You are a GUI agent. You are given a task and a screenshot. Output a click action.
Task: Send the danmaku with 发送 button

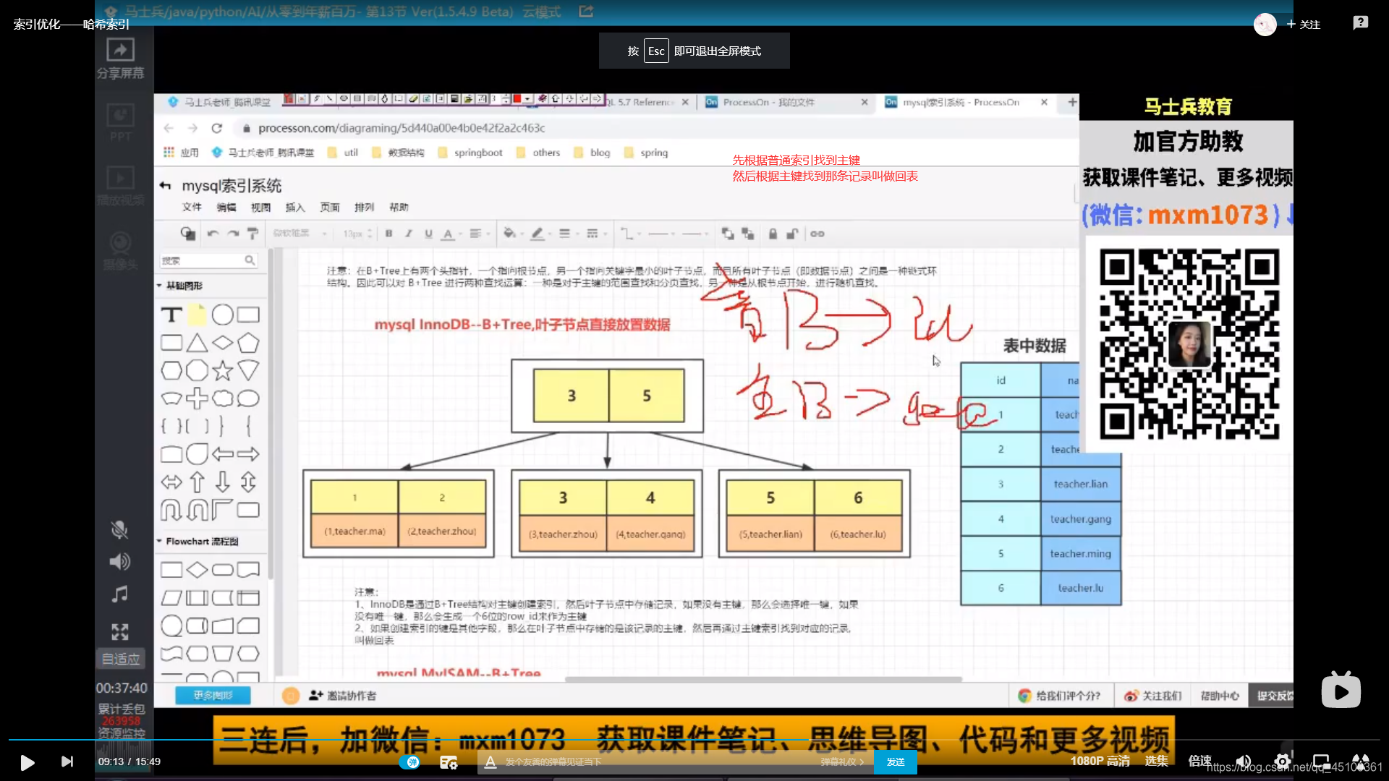(896, 762)
